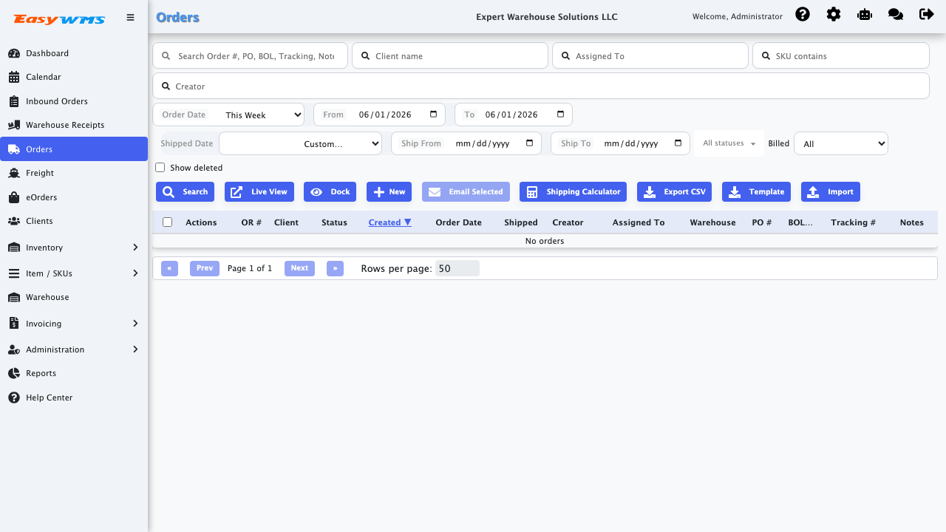Open the Shipped Date Custom dropdown
The width and height of the screenshot is (946, 532).
tap(301, 143)
